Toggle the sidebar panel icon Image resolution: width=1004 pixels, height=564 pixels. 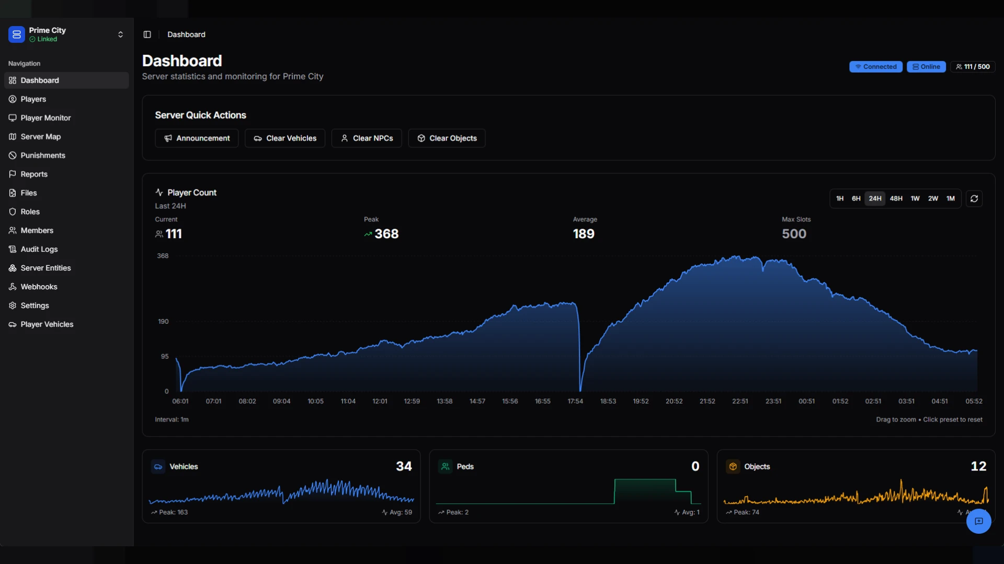(x=147, y=34)
